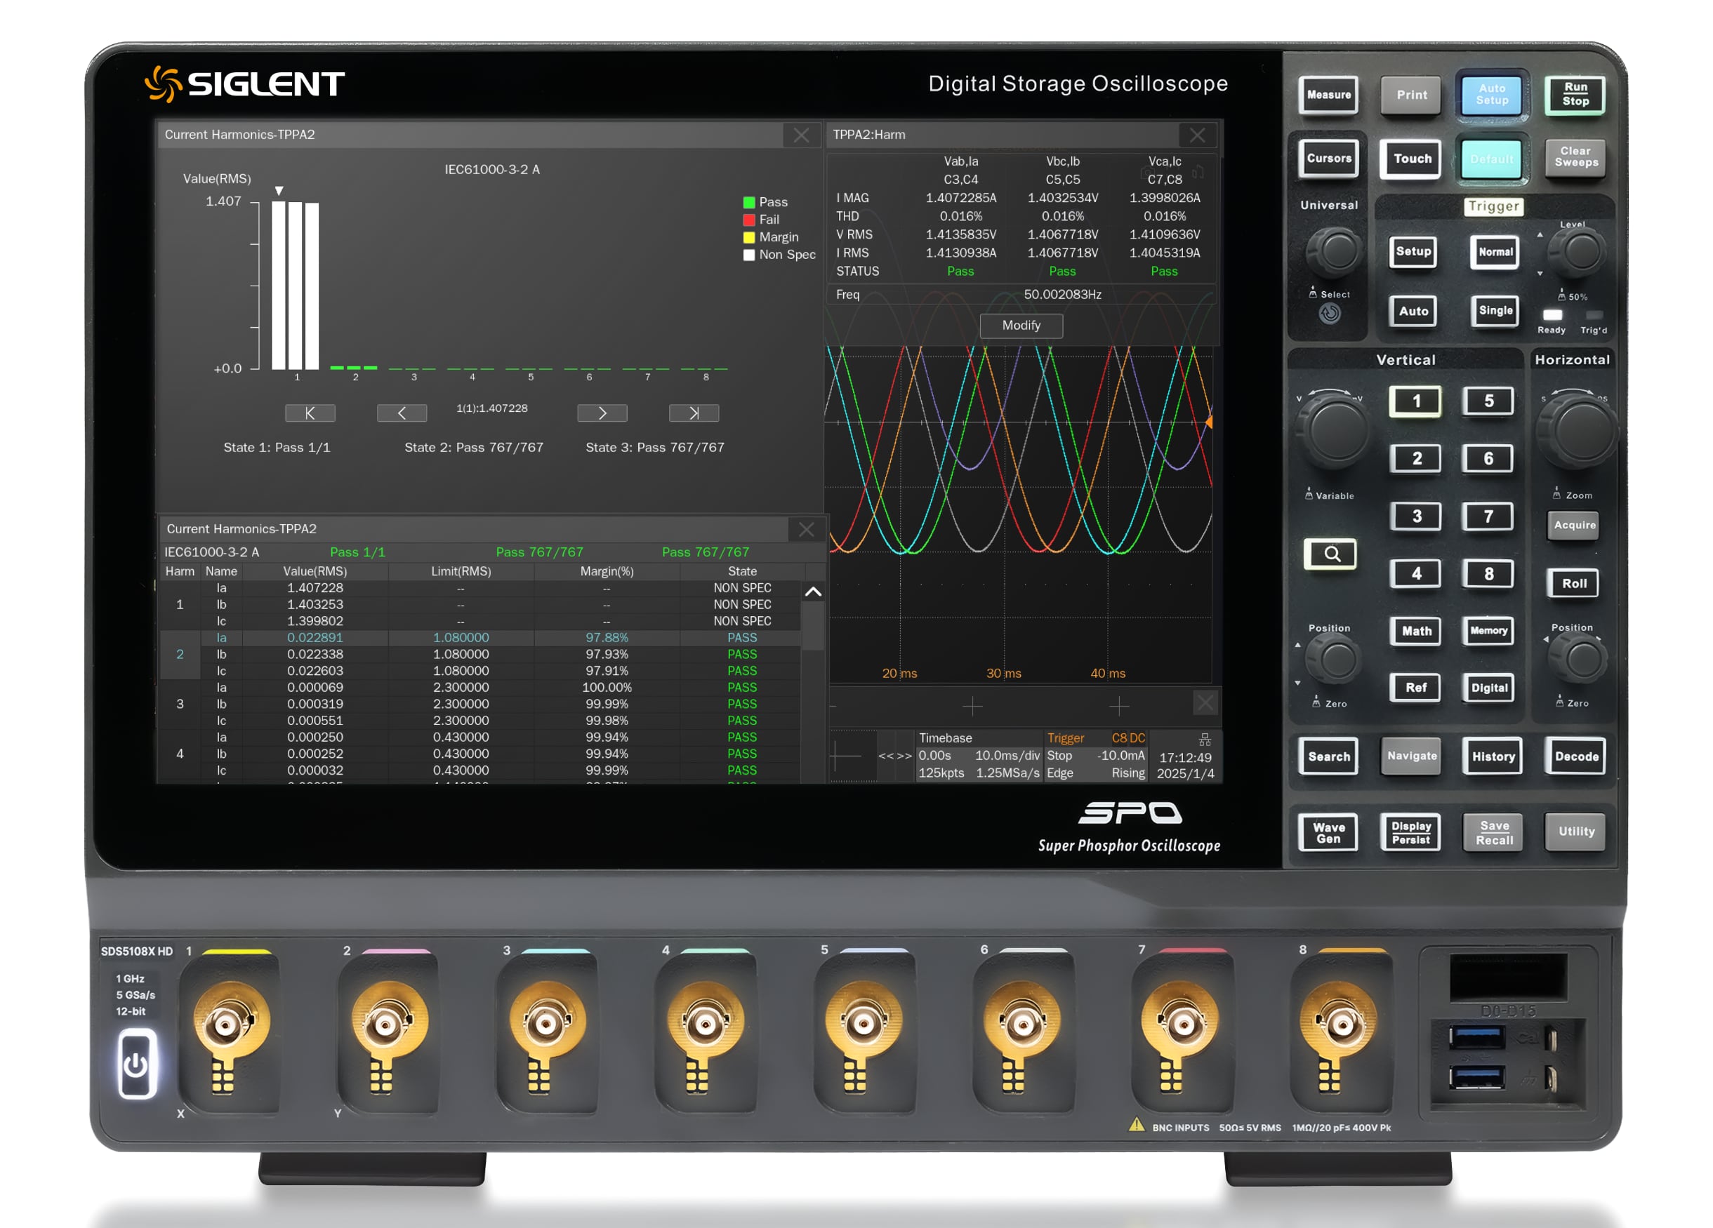Image resolution: width=1713 pixels, height=1228 pixels.
Task: Open Trigger Setup menu button
Action: (1413, 252)
